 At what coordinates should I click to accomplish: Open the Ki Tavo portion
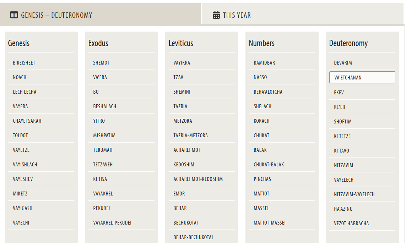tap(342, 151)
